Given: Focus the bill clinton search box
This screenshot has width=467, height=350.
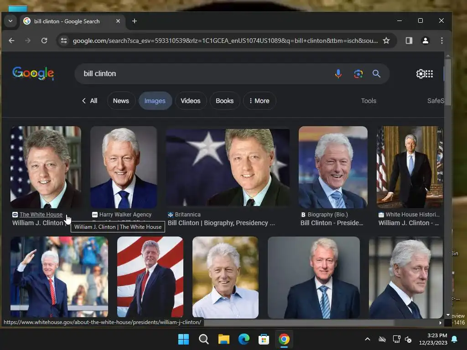Looking at the screenshot, I should pyautogui.click(x=206, y=73).
